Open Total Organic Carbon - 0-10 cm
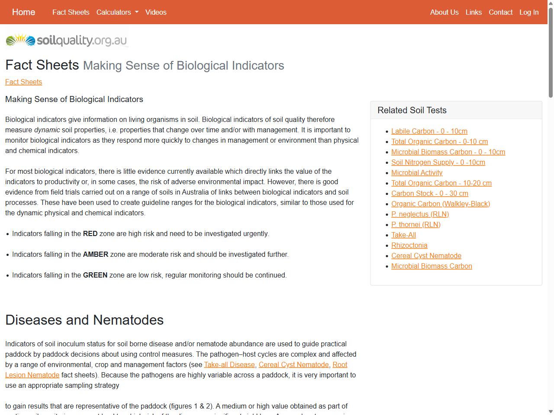Image resolution: width=554 pixels, height=415 pixels. (x=439, y=141)
